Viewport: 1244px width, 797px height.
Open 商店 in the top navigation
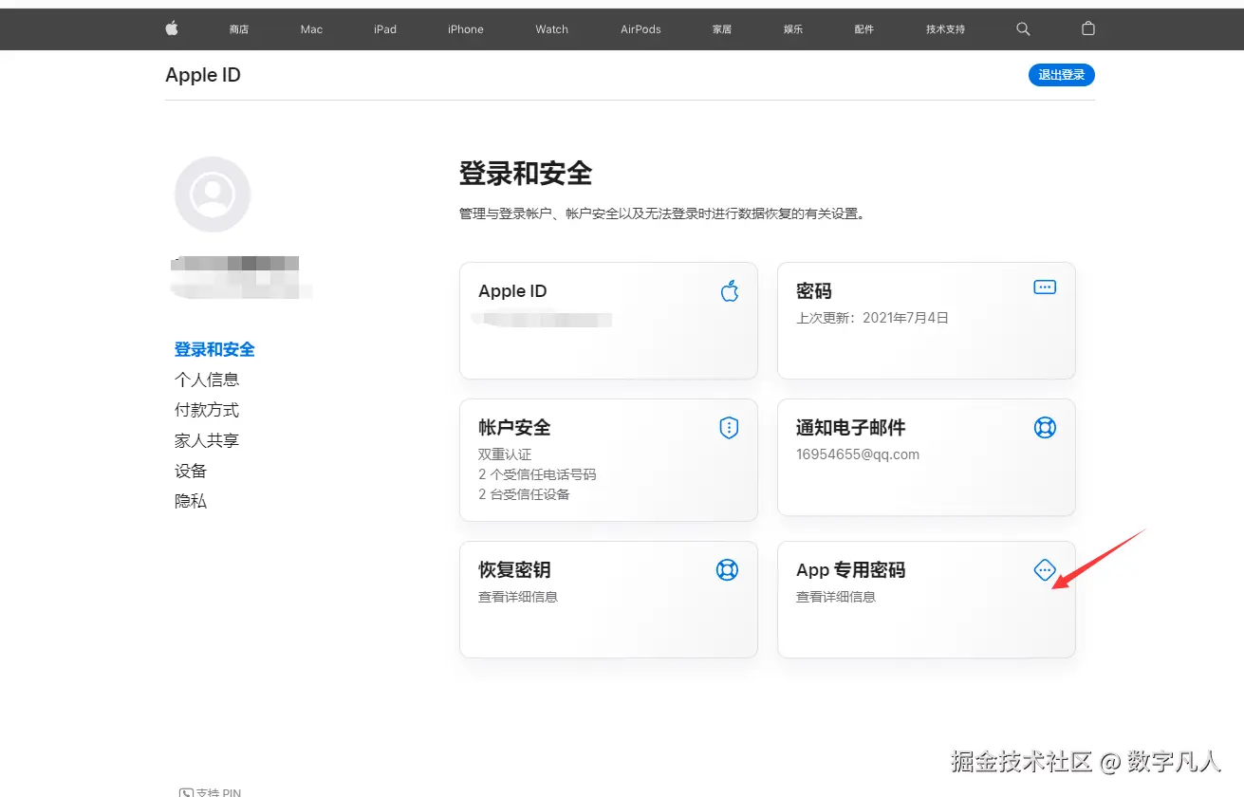[238, 29]
